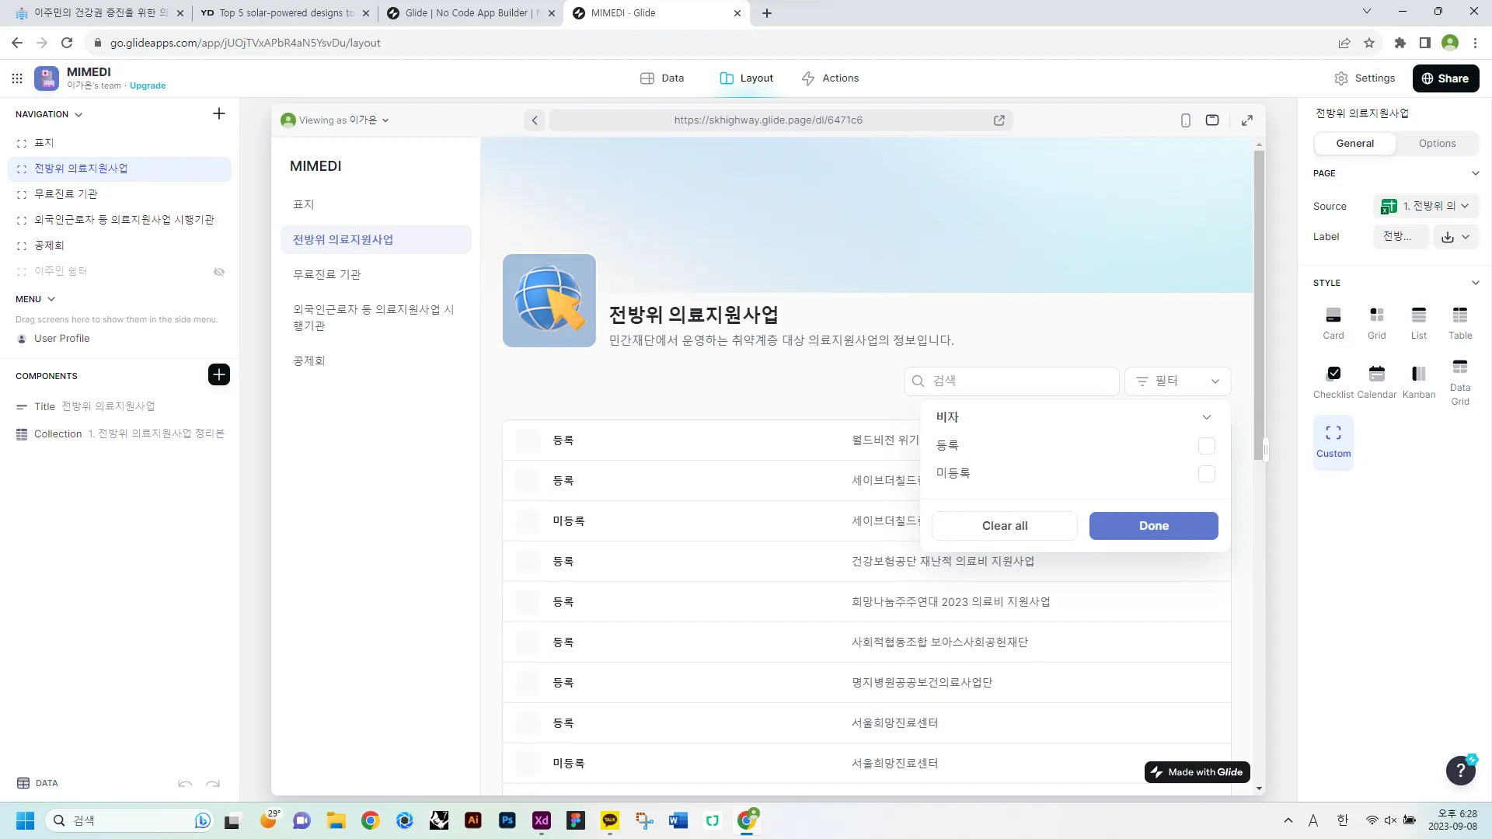Image resolution: width=1492 pixels, height=839 pixels.
Task: Click the black add component plus button
Action: [218, 375]
